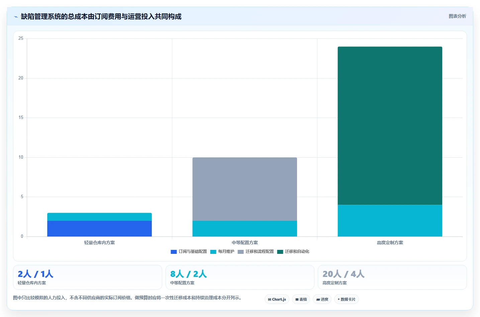Click the footnote starting 图中只比较模拟的人力投入
Image resolution: width=480 pixels, height=317 pixels.
[127, 298]
